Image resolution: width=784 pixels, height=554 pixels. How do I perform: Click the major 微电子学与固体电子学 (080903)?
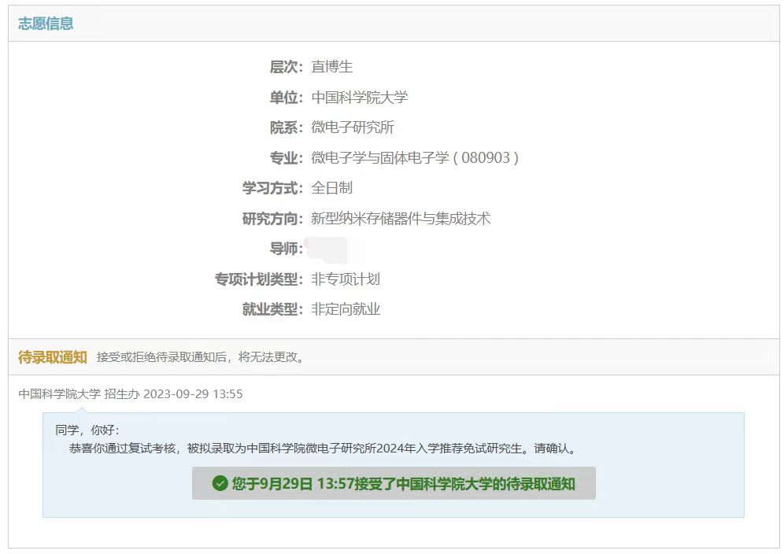(x=414, y=158)
